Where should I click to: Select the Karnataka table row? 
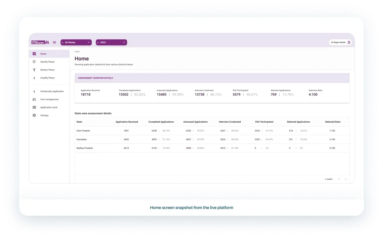pyautogui.click(x=81, y=140)
